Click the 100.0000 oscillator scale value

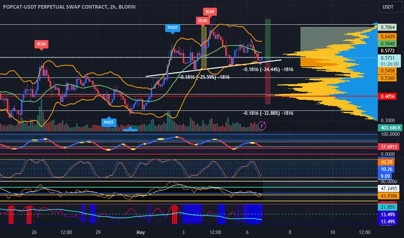coord(390,134)
